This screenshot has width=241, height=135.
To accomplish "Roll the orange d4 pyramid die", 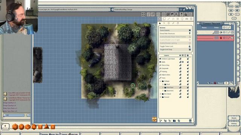I will 46,126.
